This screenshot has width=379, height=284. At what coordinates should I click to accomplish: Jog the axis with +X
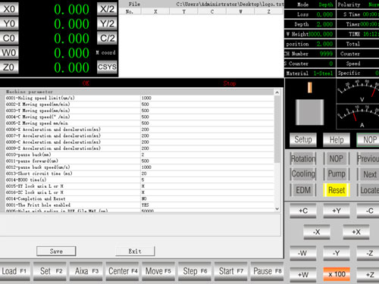point(356,232)
